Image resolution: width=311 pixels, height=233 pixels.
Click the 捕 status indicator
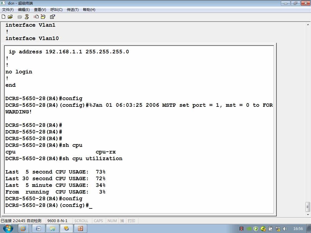(122, 221)
